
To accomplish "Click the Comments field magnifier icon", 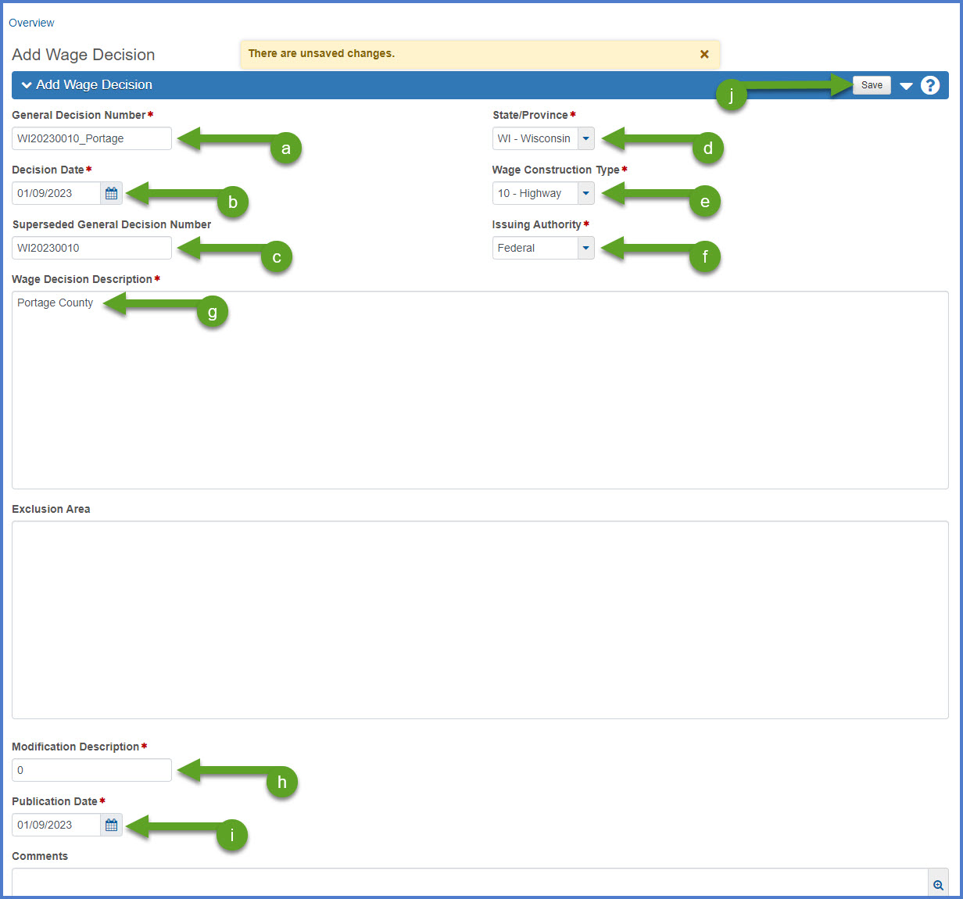I will pyautogui.click(x=938, y=885).
